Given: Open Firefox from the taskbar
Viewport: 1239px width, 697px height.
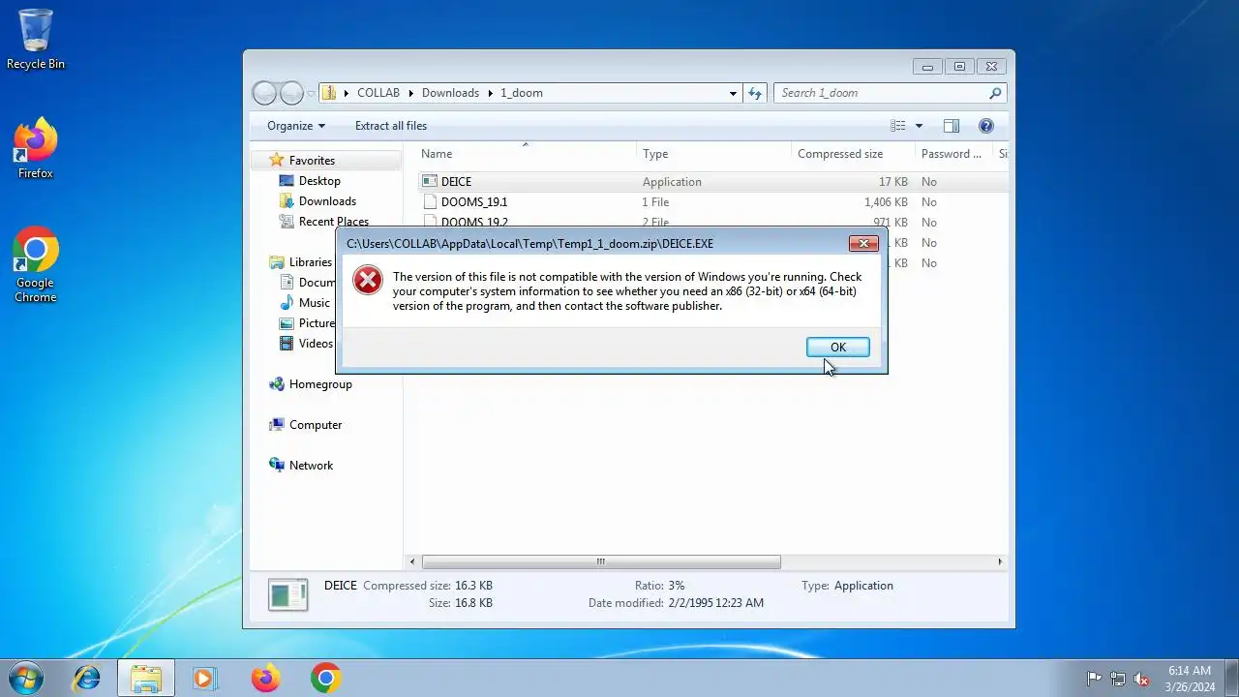Looking at the screenshot, I should click(x=265, y=679).
